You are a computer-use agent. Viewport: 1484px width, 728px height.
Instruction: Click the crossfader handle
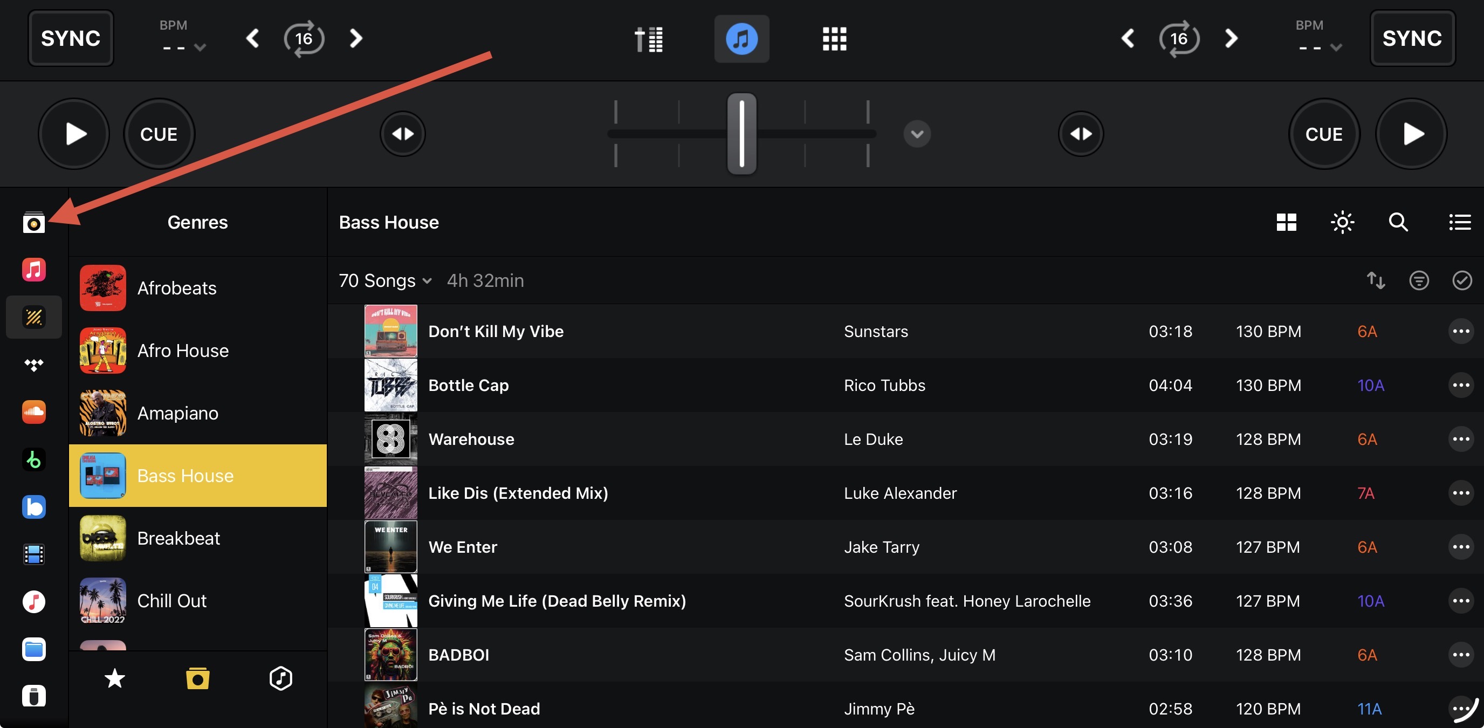click(x=741, y=134)
